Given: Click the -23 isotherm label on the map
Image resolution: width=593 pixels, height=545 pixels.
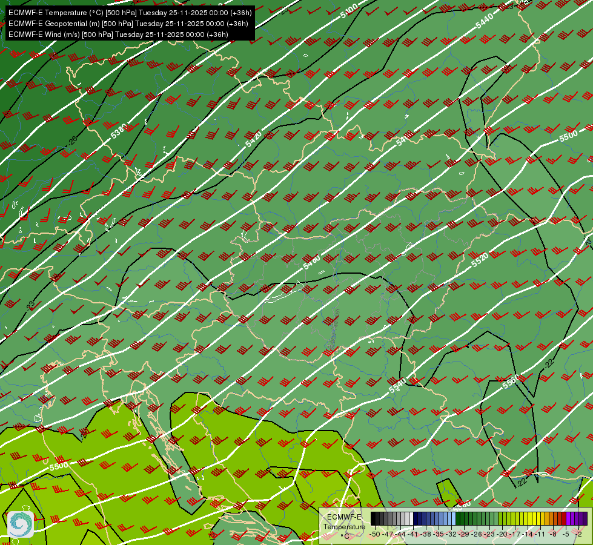Looking at the screenshot, I should point(30,305).
